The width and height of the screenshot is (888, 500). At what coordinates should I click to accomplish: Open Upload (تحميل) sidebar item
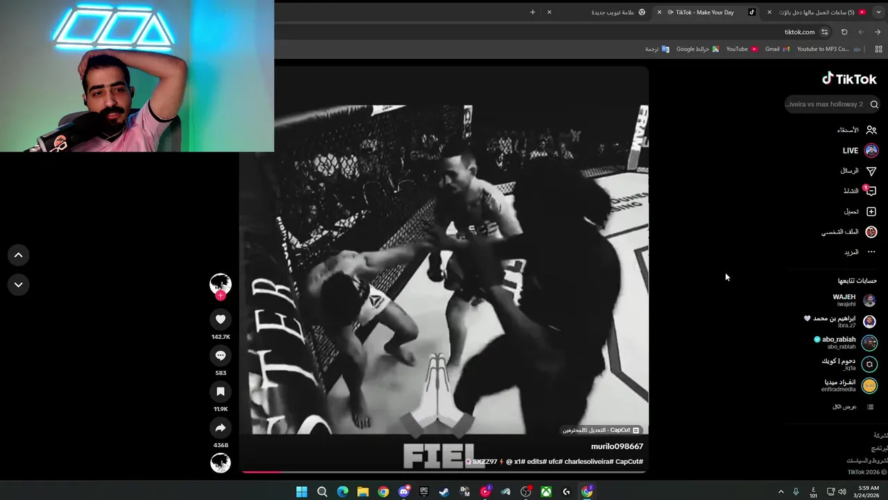tap(860, 211)
